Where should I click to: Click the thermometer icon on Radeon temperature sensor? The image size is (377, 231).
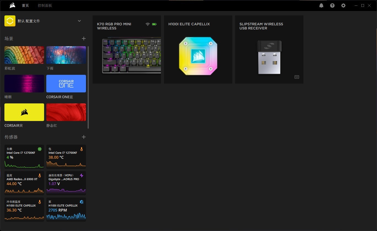tap(40, 175)
